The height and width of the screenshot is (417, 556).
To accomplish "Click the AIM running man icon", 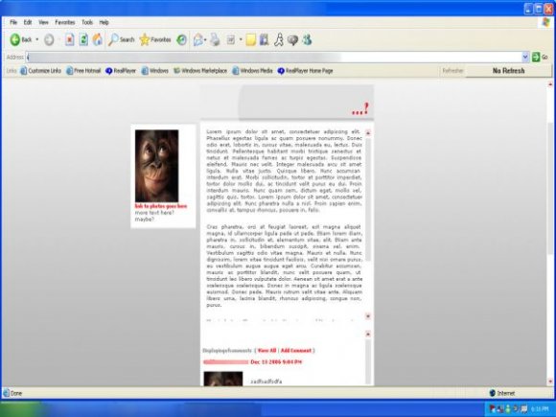I will (x=279, y=39).
